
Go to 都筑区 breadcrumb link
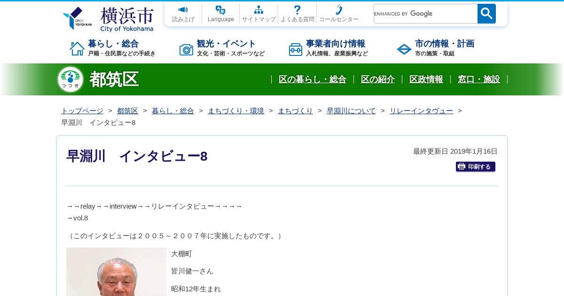pos(127,111)
